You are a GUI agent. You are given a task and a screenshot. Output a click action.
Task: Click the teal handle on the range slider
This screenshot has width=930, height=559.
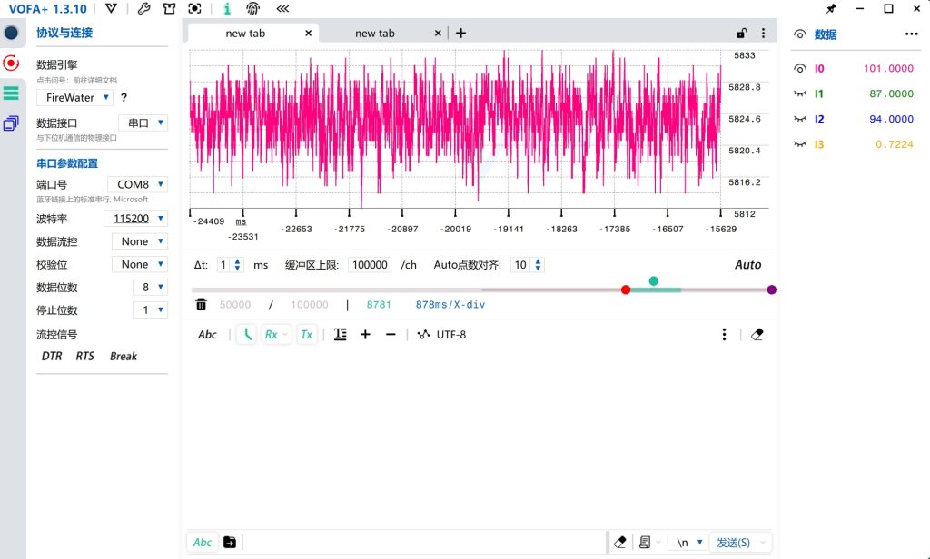(654, 281)
